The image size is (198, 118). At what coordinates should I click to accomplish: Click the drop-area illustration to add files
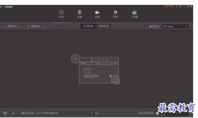point(96,69)
